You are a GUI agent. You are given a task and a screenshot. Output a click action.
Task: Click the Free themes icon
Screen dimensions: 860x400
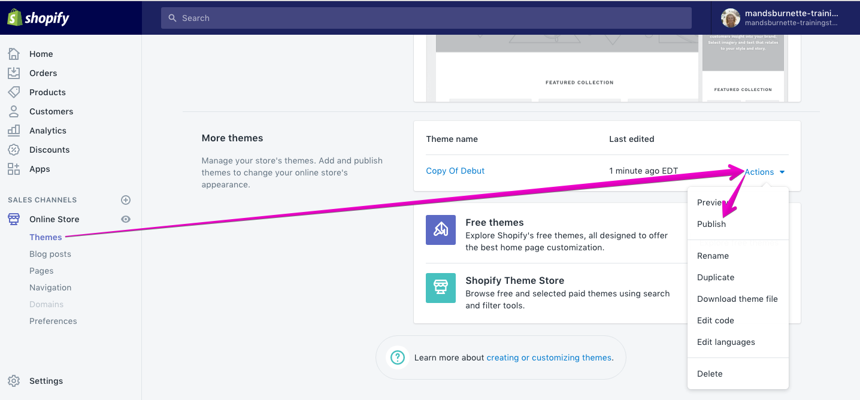(x=441, y=230)
